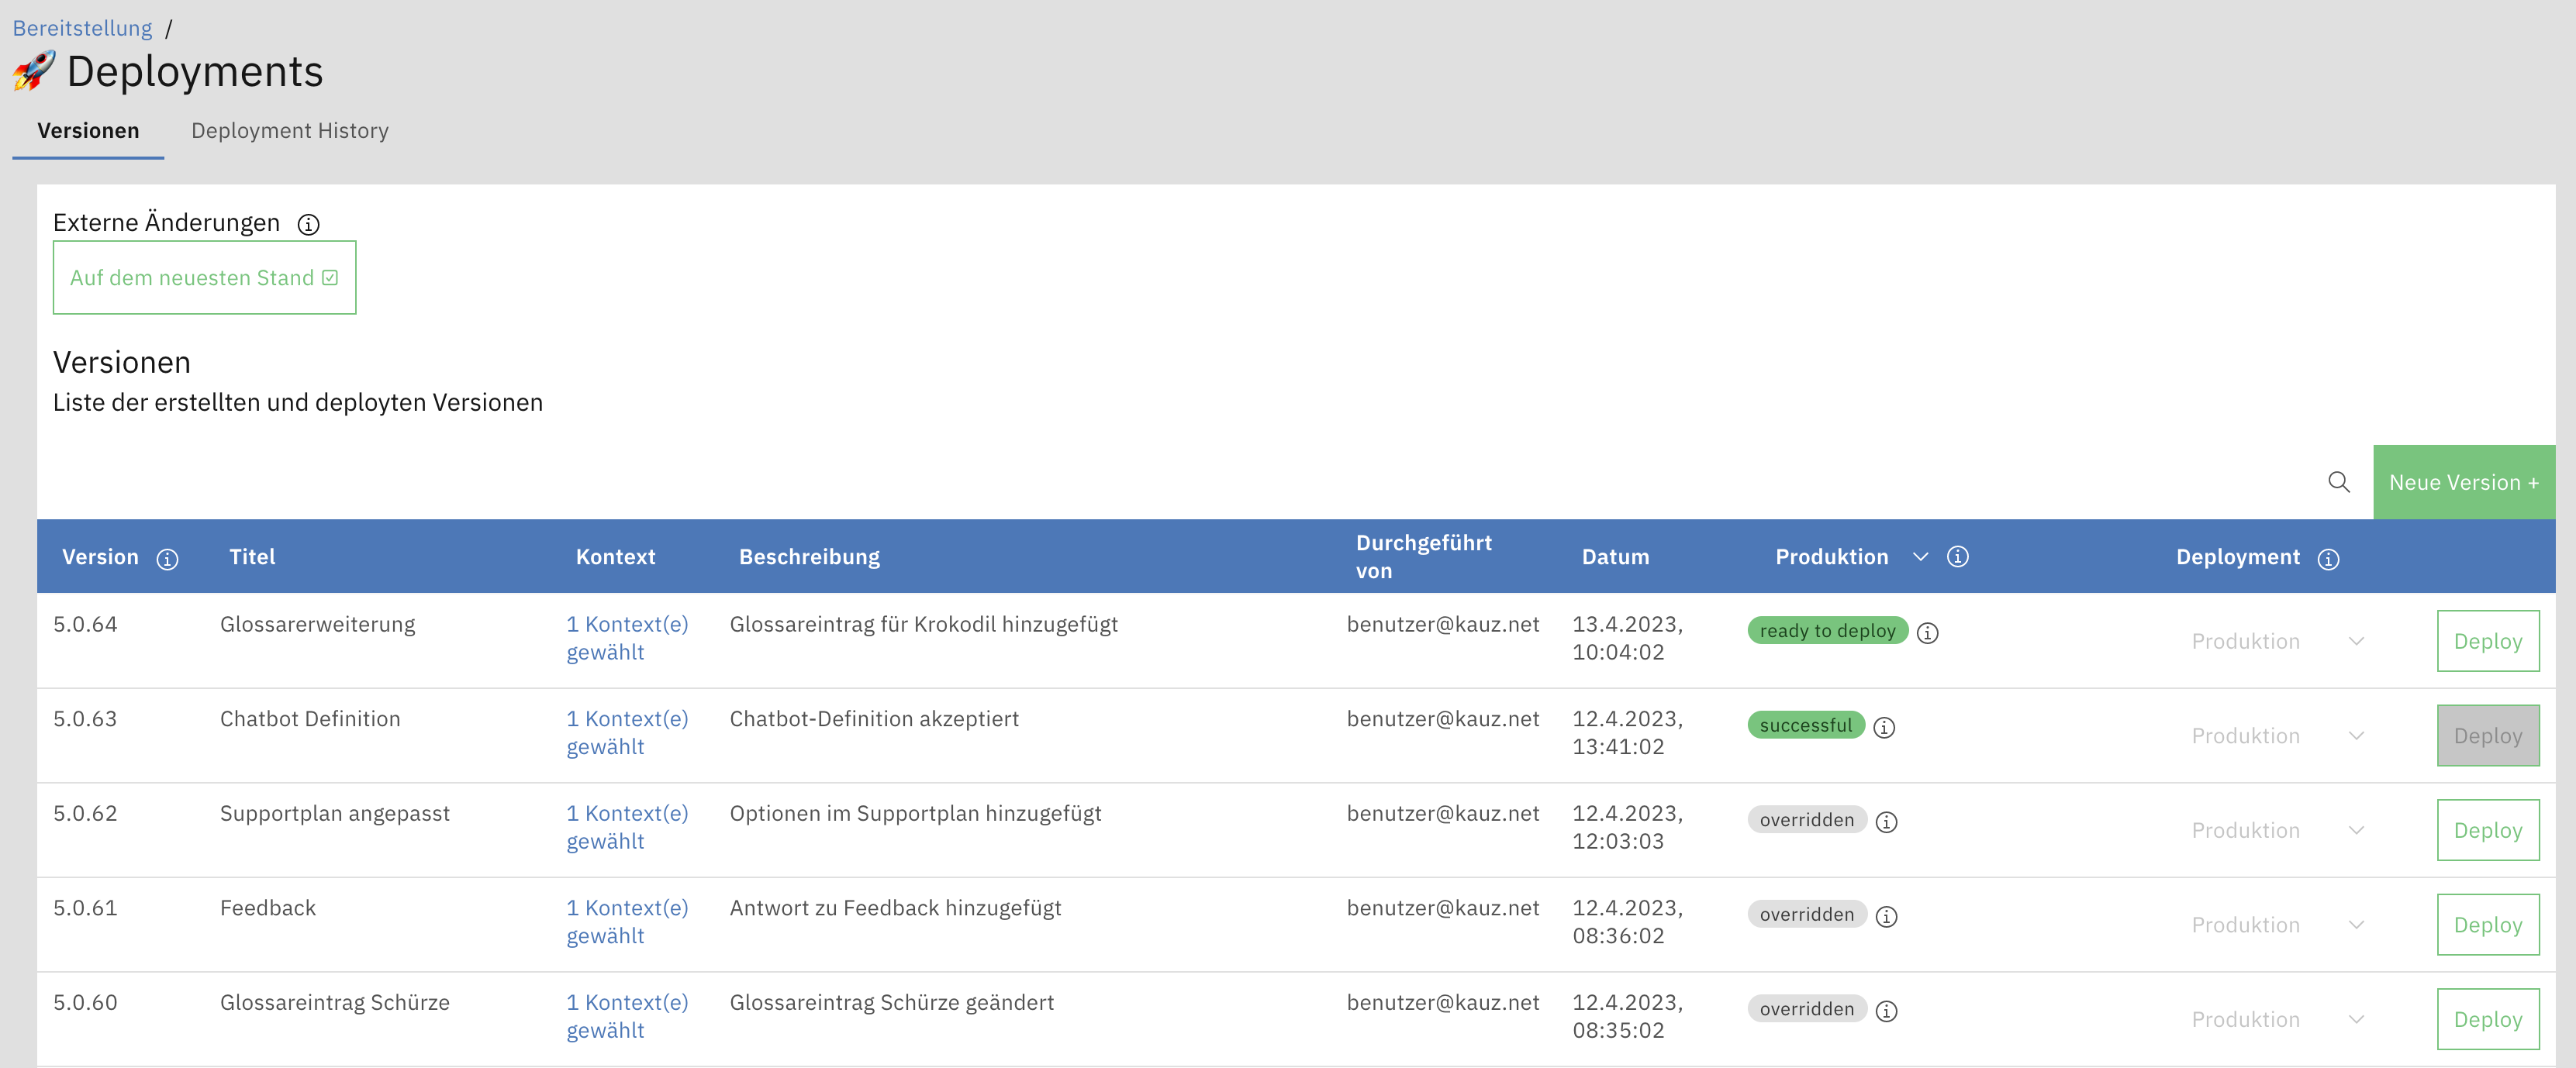Image resolution: width=2576 pixels, height=1068 pixels.
Task: Click title cell Glossareintrag Schürze
Action: 335,1003
